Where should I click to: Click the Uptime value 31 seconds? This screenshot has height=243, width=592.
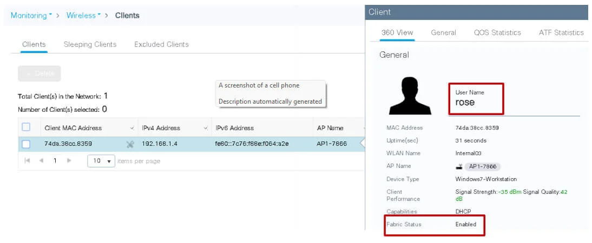(x=471, y=140)
